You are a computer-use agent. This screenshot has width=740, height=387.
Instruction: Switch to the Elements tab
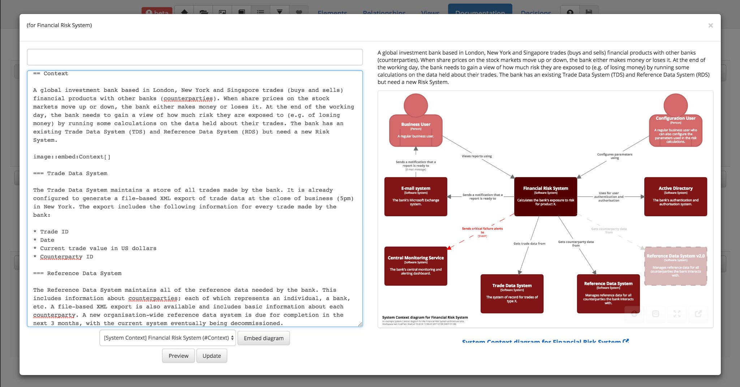tap(332, 13)
